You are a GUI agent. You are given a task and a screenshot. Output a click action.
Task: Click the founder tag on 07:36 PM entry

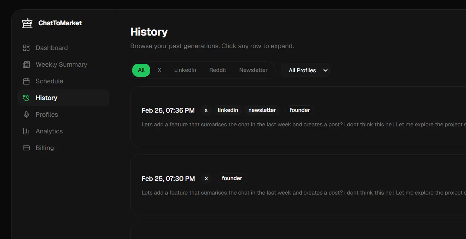[300, 110]
